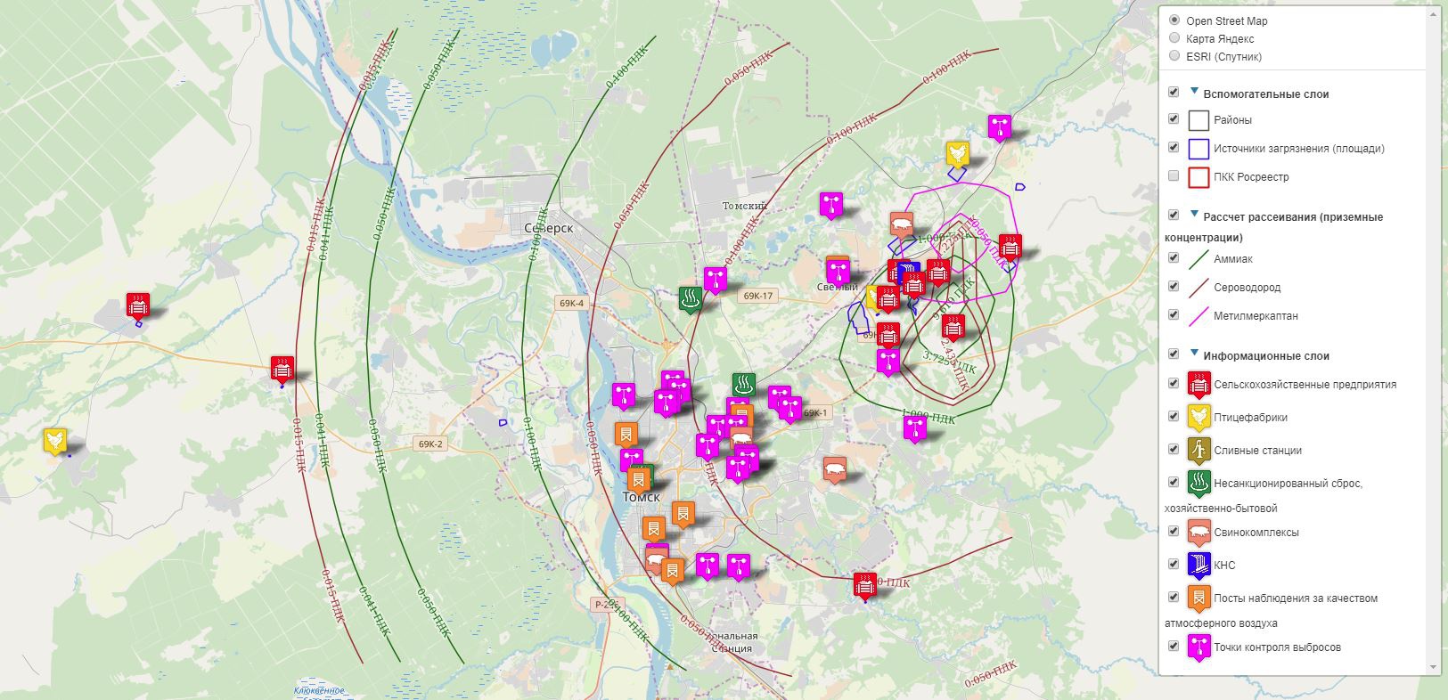
Task: Open the southernmost red farm marker
Action: pos(864,587)
